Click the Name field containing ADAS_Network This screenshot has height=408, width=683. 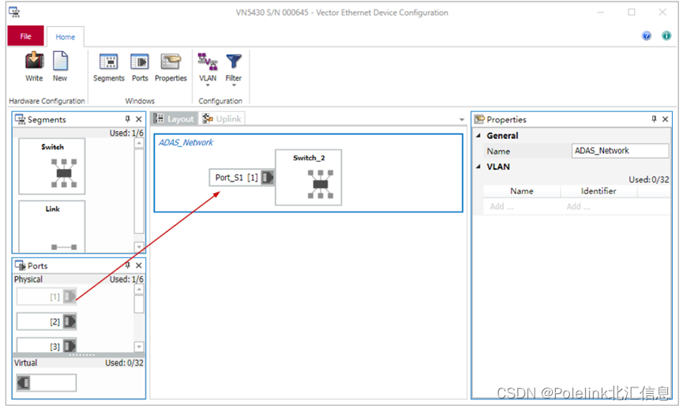620,151
